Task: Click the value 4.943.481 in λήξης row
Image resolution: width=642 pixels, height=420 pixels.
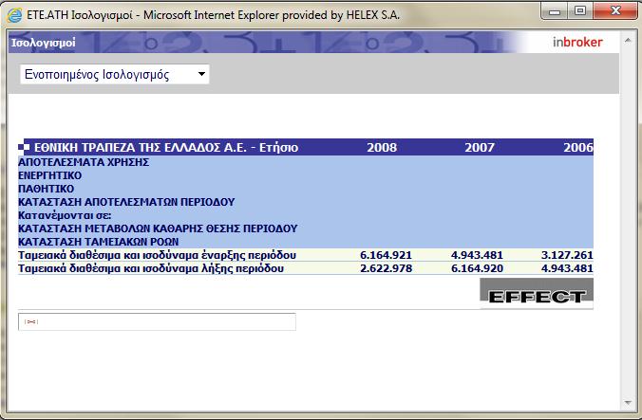Action: 567,268
